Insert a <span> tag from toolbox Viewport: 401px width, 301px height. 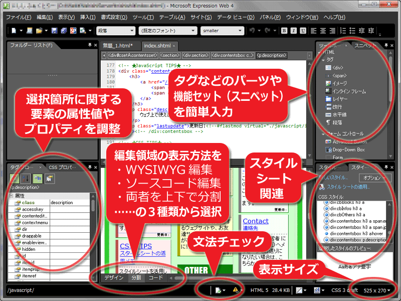(336, 76)
